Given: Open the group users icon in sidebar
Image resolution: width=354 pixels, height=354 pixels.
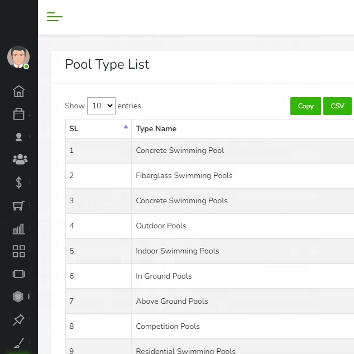Looking at the screenshot, I should (19, 160).
